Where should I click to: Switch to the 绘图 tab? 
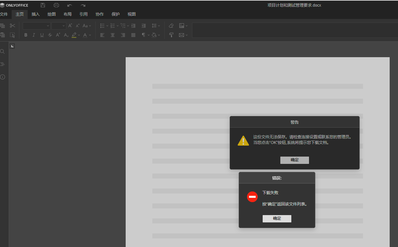point(52,14)
